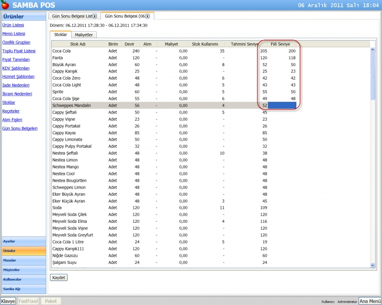The height and width of the screenshot is (305, 382).
Task: Select Ayarlar navigation section
Action: (x=24, y=241)
